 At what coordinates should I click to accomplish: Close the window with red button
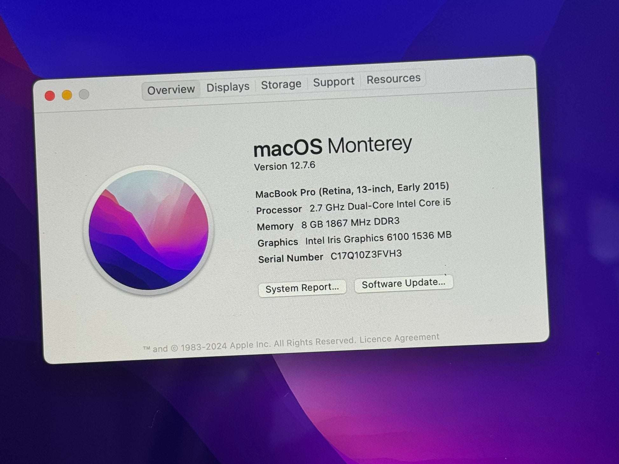click(x=50, y=96)
